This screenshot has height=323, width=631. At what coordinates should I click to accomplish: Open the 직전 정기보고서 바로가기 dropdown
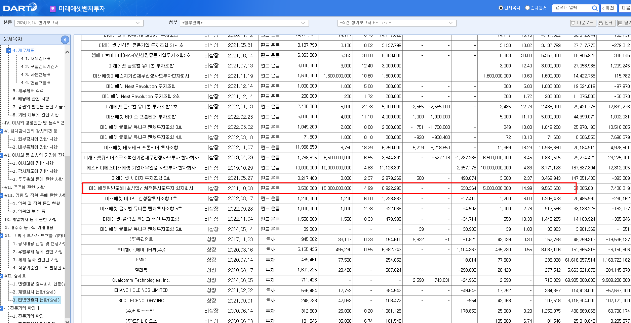397,23
